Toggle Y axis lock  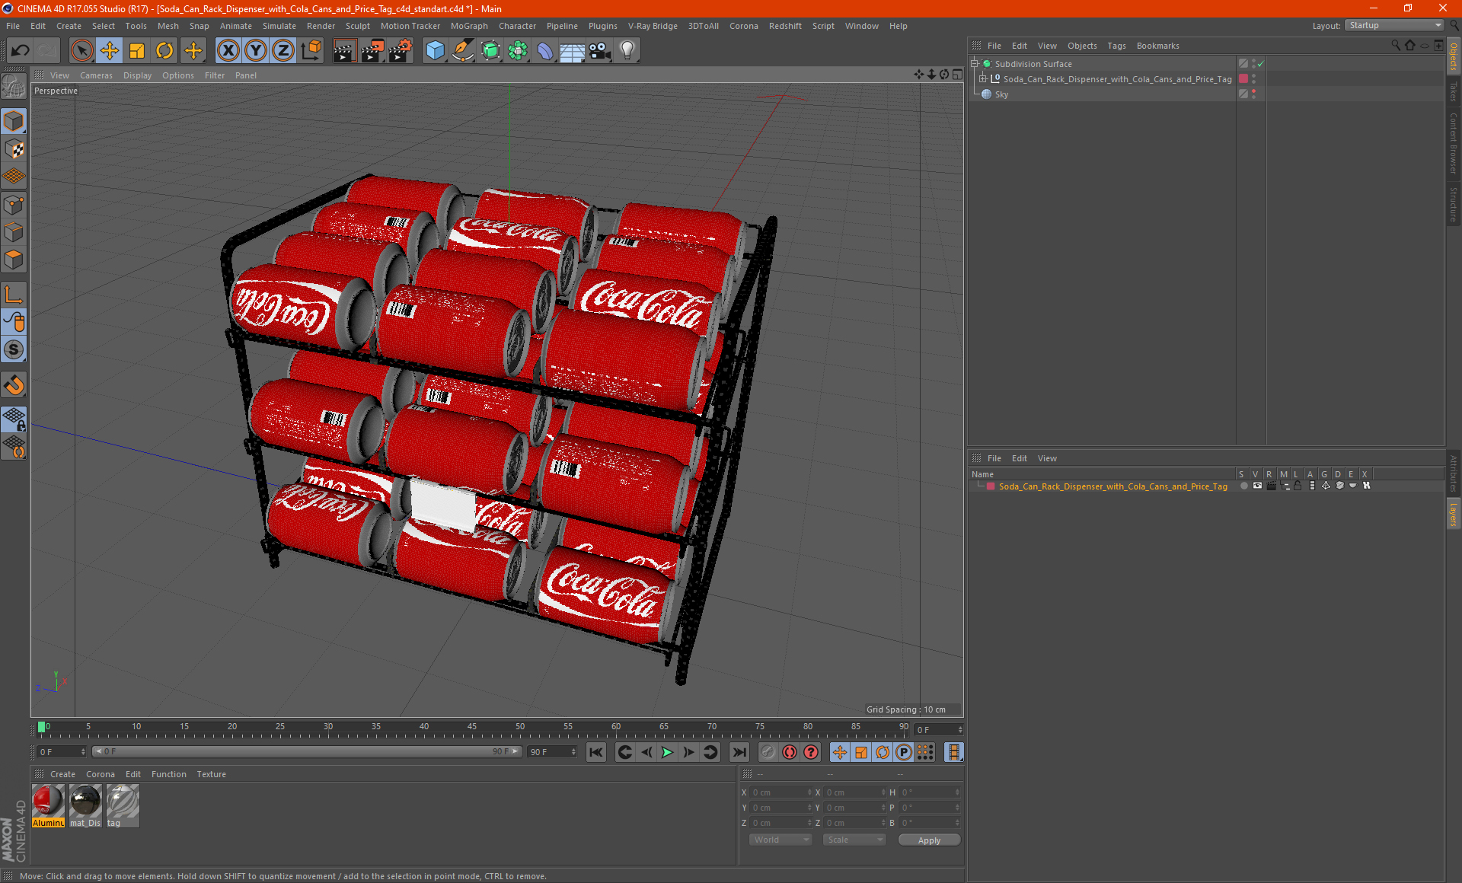256,51
